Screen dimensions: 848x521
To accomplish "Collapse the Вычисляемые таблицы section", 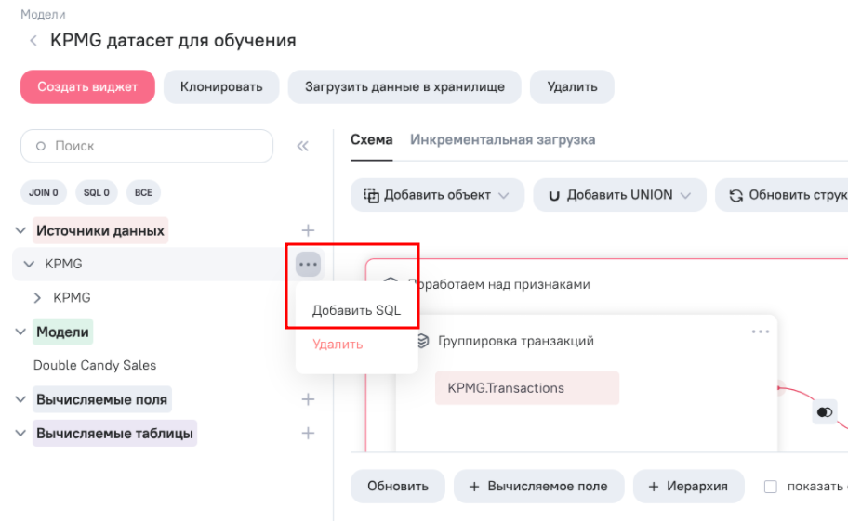I will pos(20,433).
